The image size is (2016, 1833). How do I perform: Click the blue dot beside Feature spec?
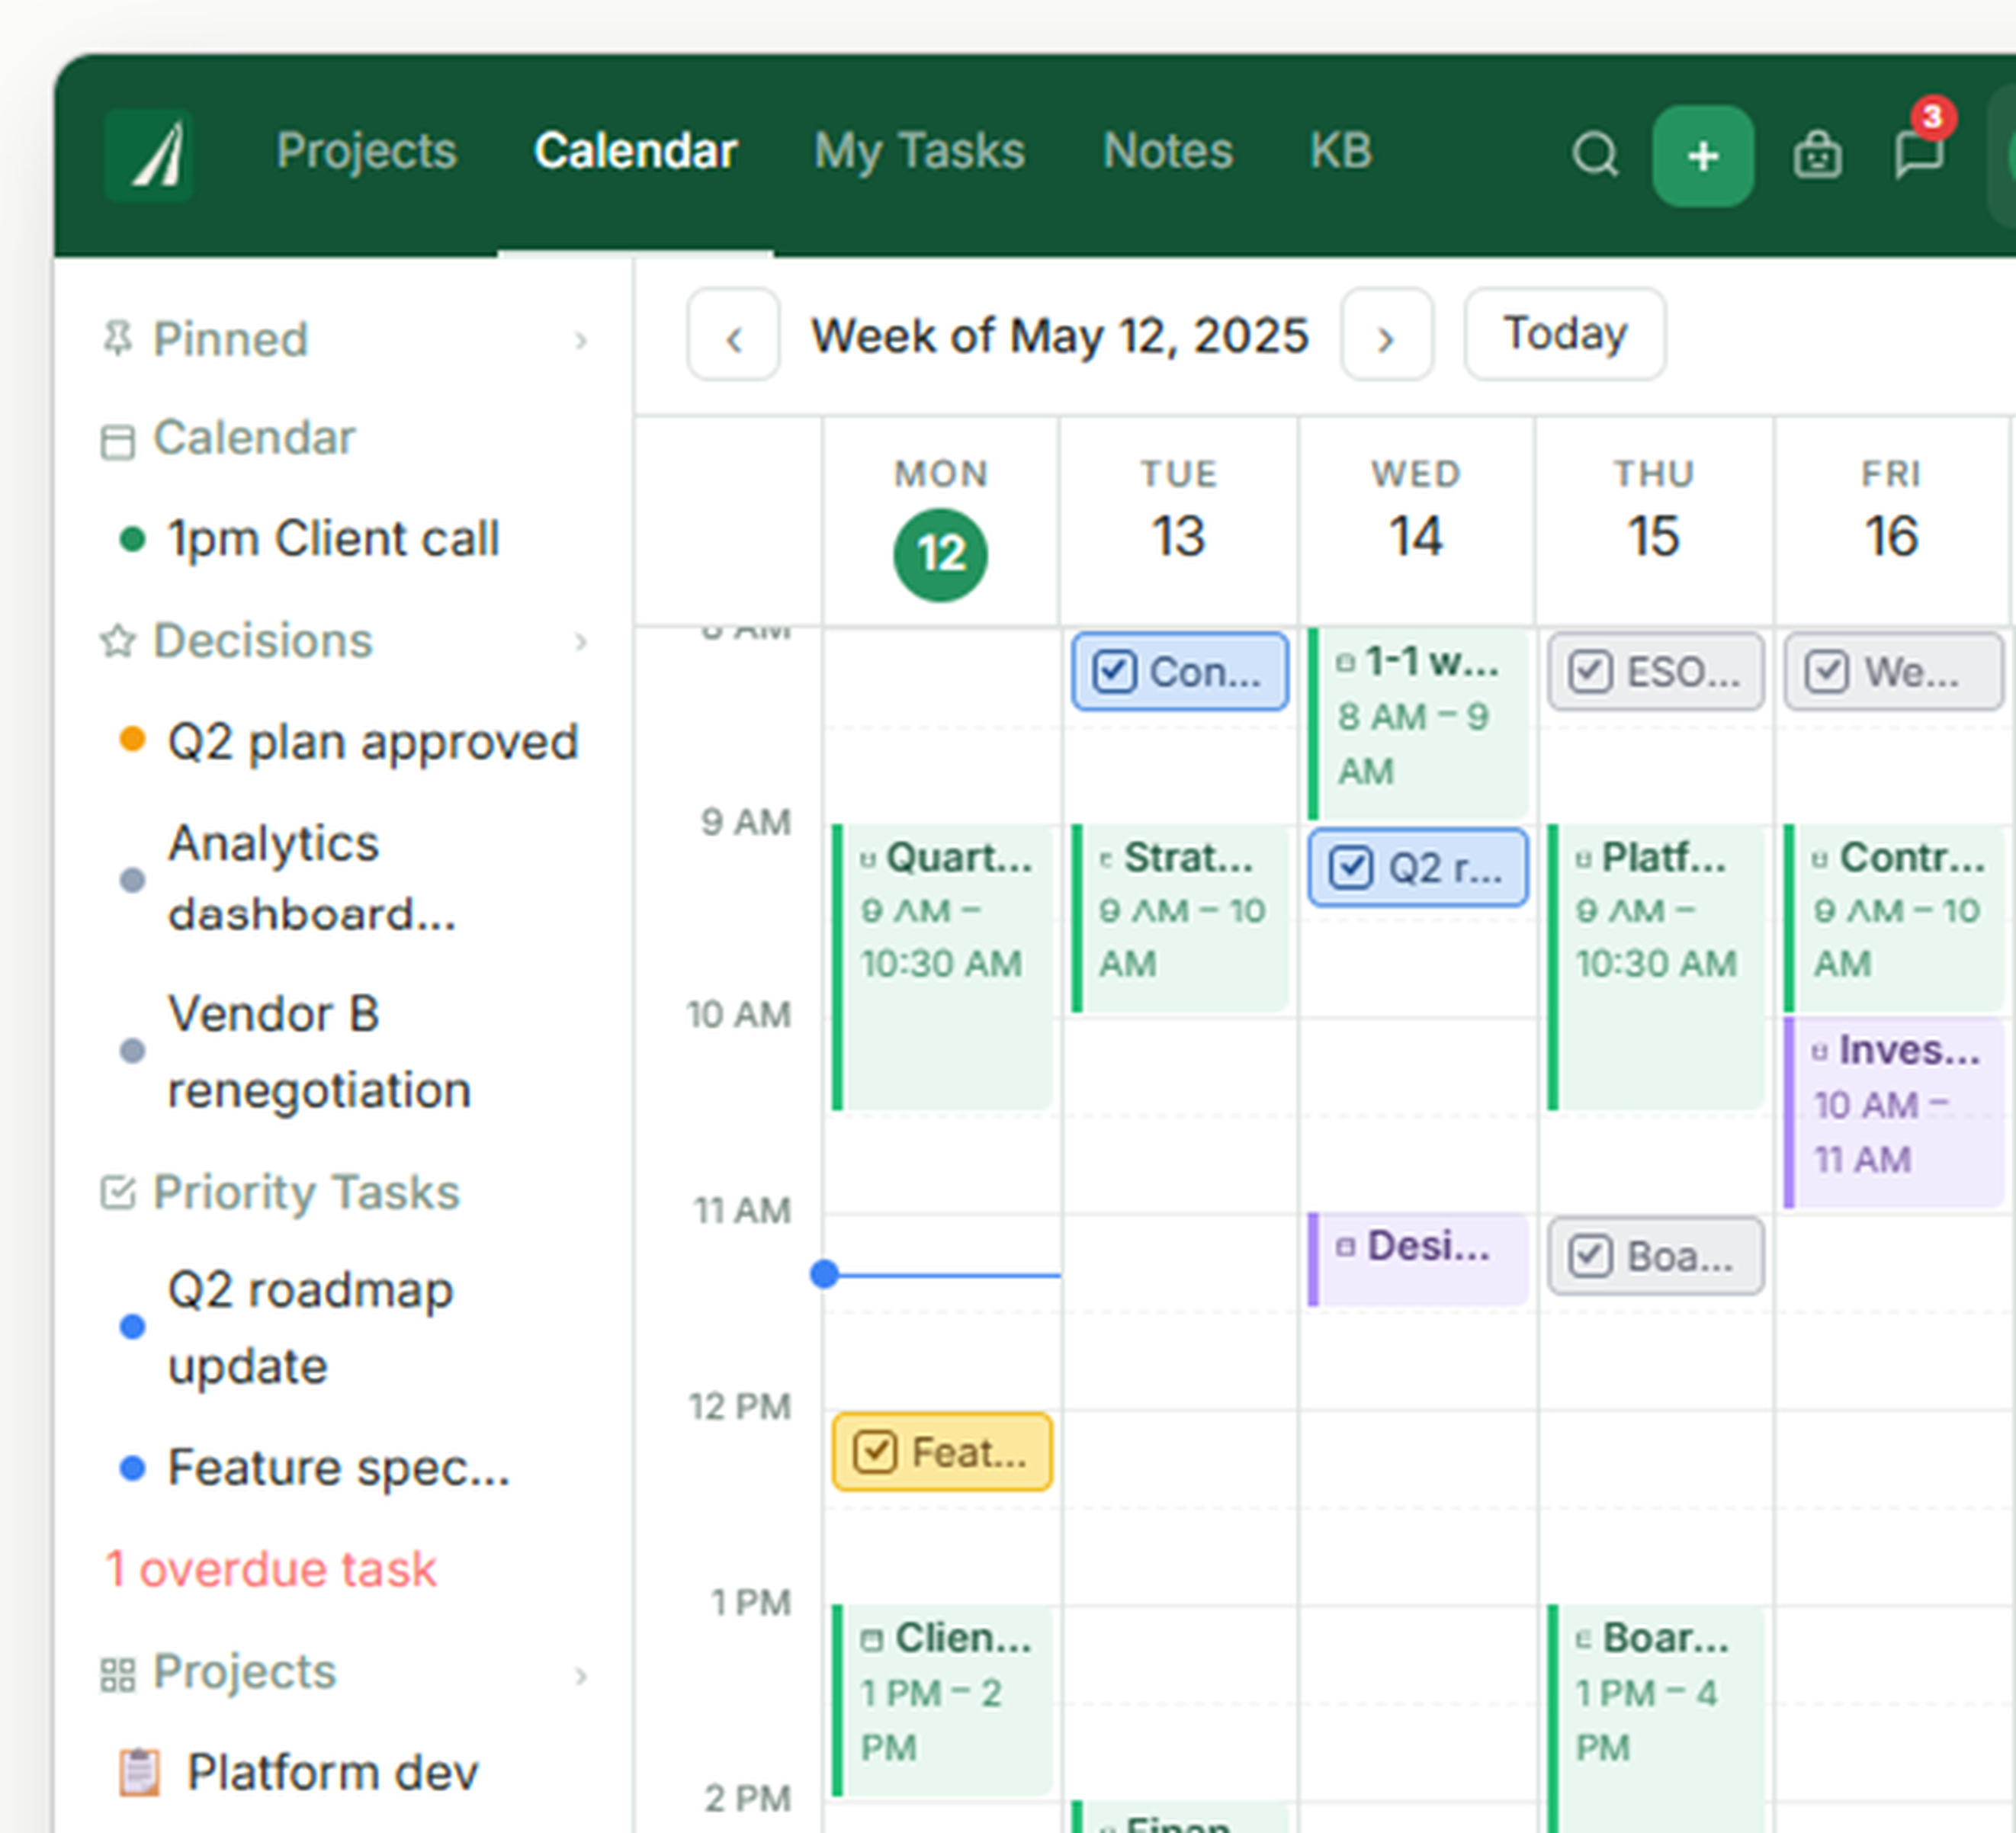click(132, 1468)
